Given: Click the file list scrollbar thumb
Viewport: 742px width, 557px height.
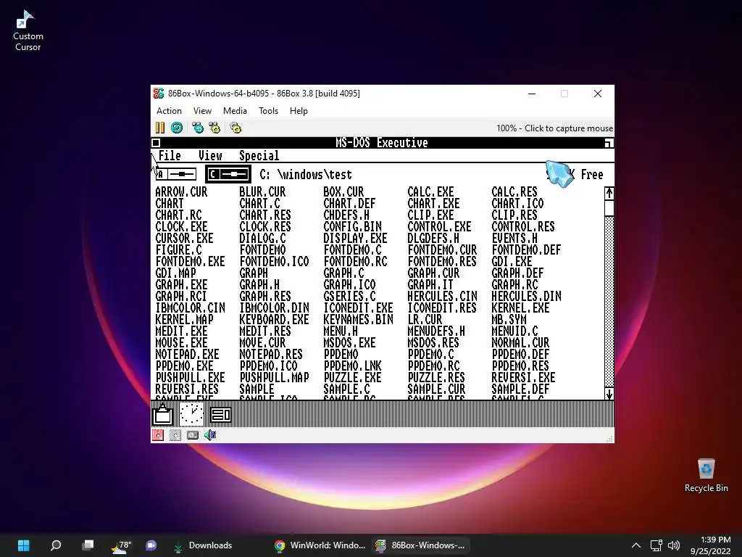Looking at the screenshot, I should tap(609, 207).
